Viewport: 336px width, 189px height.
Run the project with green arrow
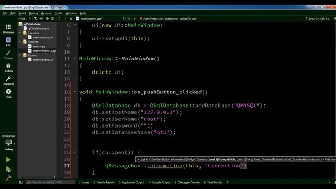pyautogui.click(x=8, y=160)
